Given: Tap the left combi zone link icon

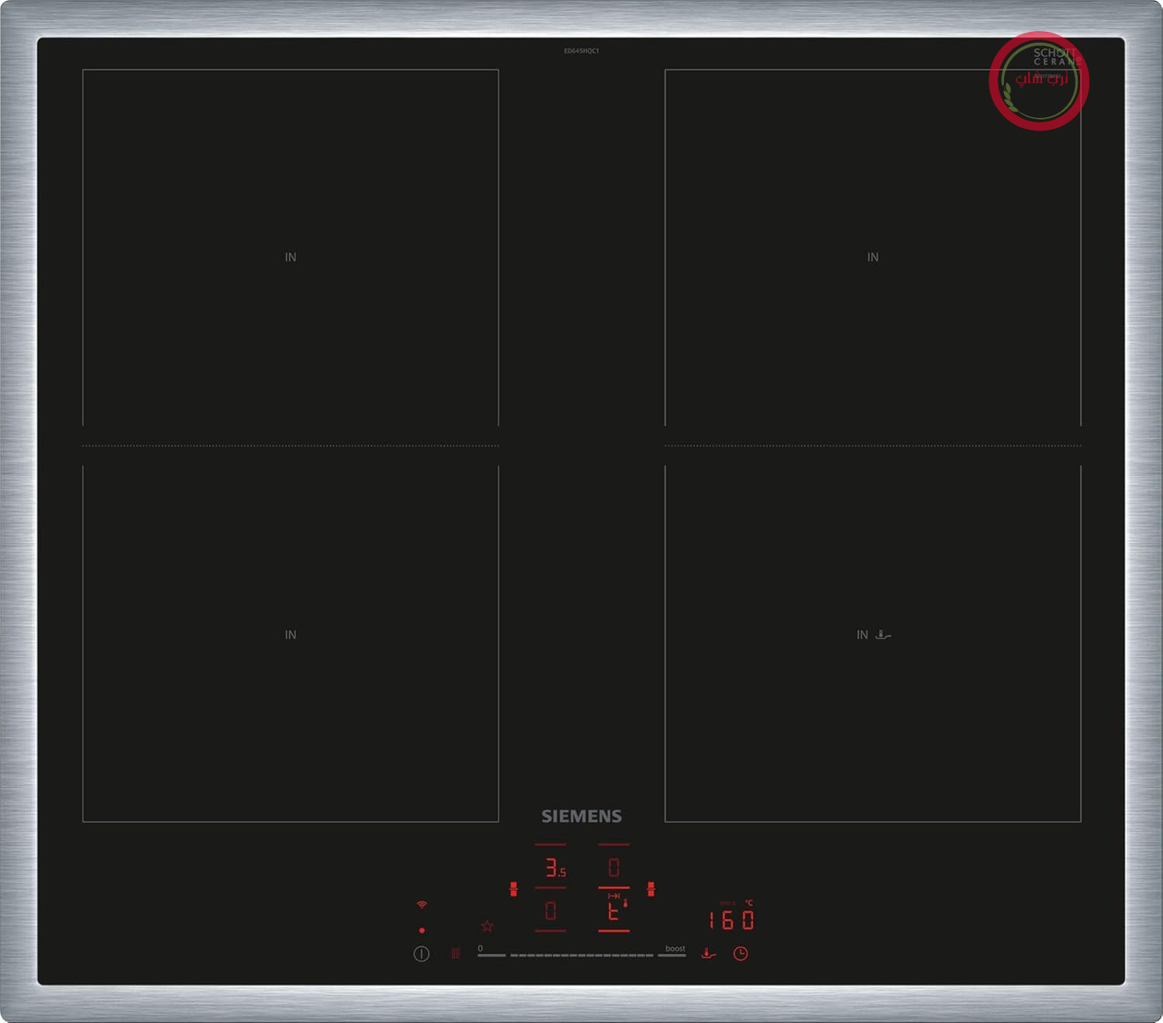Looking at the screenshot, I should 513,889.
